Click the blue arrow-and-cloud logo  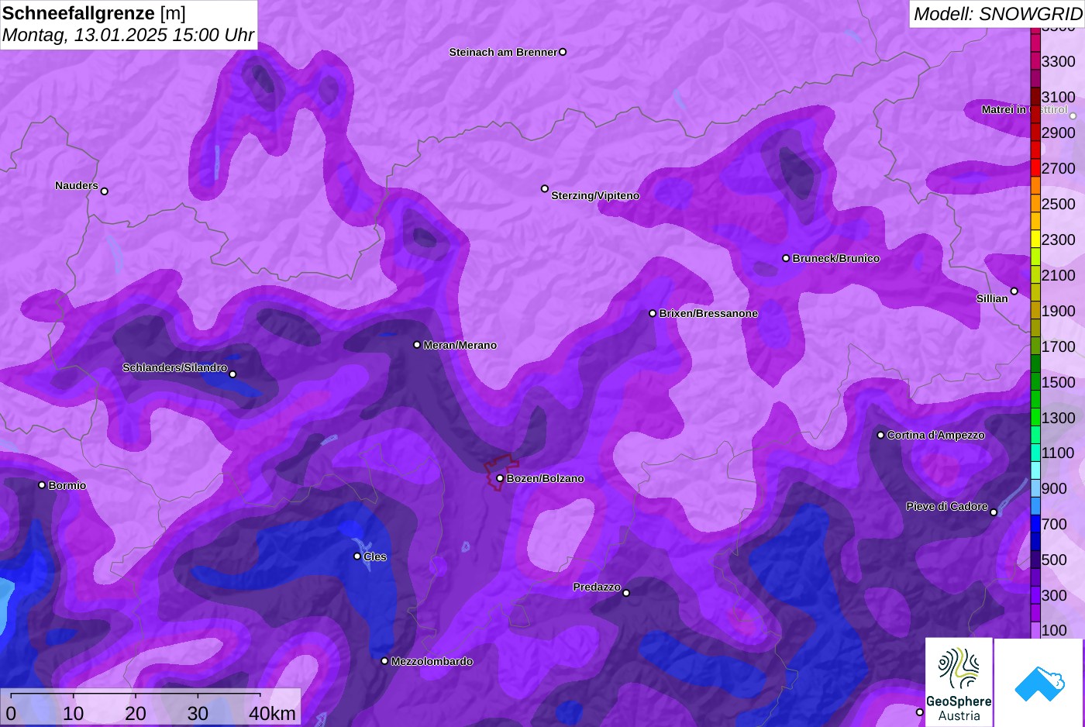tap(1039, 682)
